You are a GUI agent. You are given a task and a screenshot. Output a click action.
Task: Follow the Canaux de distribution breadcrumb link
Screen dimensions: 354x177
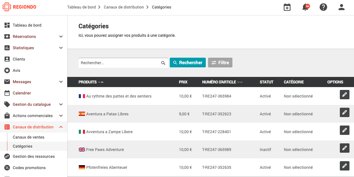coord(124,7)
